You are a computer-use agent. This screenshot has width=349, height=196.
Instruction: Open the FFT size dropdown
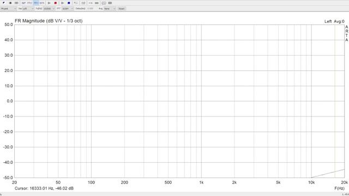[x=68, y=9]
